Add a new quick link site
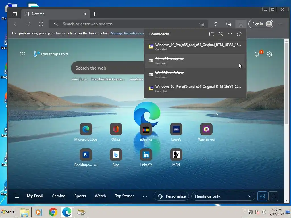The height and width of the screenshot is (218, 291). click(x=206, y=159)
